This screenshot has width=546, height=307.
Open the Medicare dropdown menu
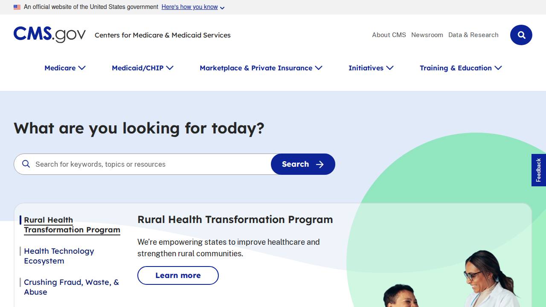tap(65, 68)
